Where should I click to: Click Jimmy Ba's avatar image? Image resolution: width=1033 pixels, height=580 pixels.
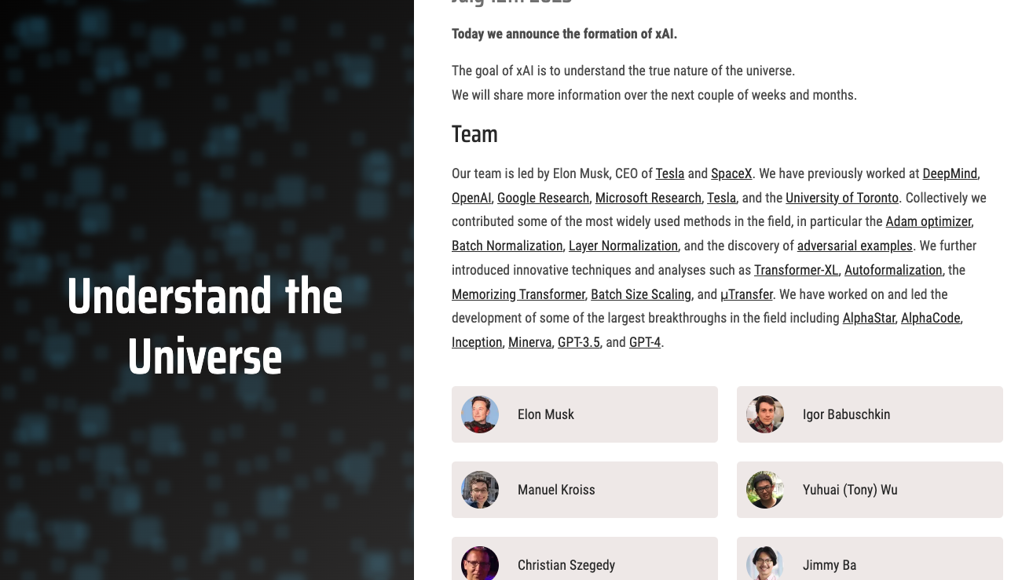click(765, 564)
